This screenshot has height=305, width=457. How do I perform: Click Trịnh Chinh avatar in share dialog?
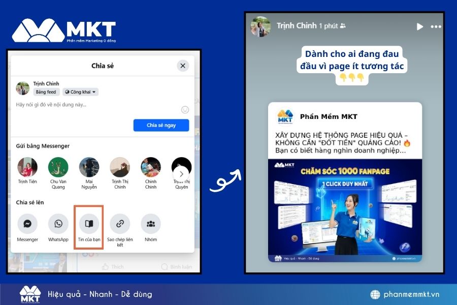23,88
